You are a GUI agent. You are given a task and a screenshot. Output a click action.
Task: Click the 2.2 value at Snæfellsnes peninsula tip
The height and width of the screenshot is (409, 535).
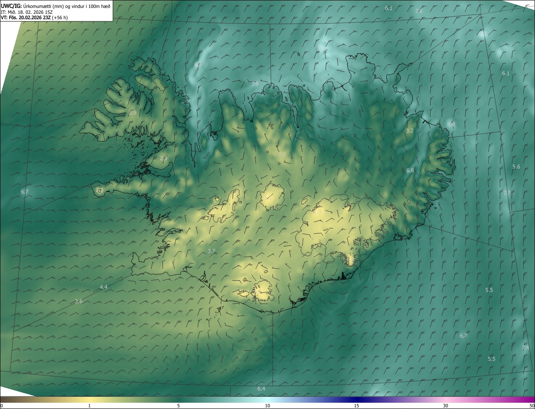(x=99, y=190)
